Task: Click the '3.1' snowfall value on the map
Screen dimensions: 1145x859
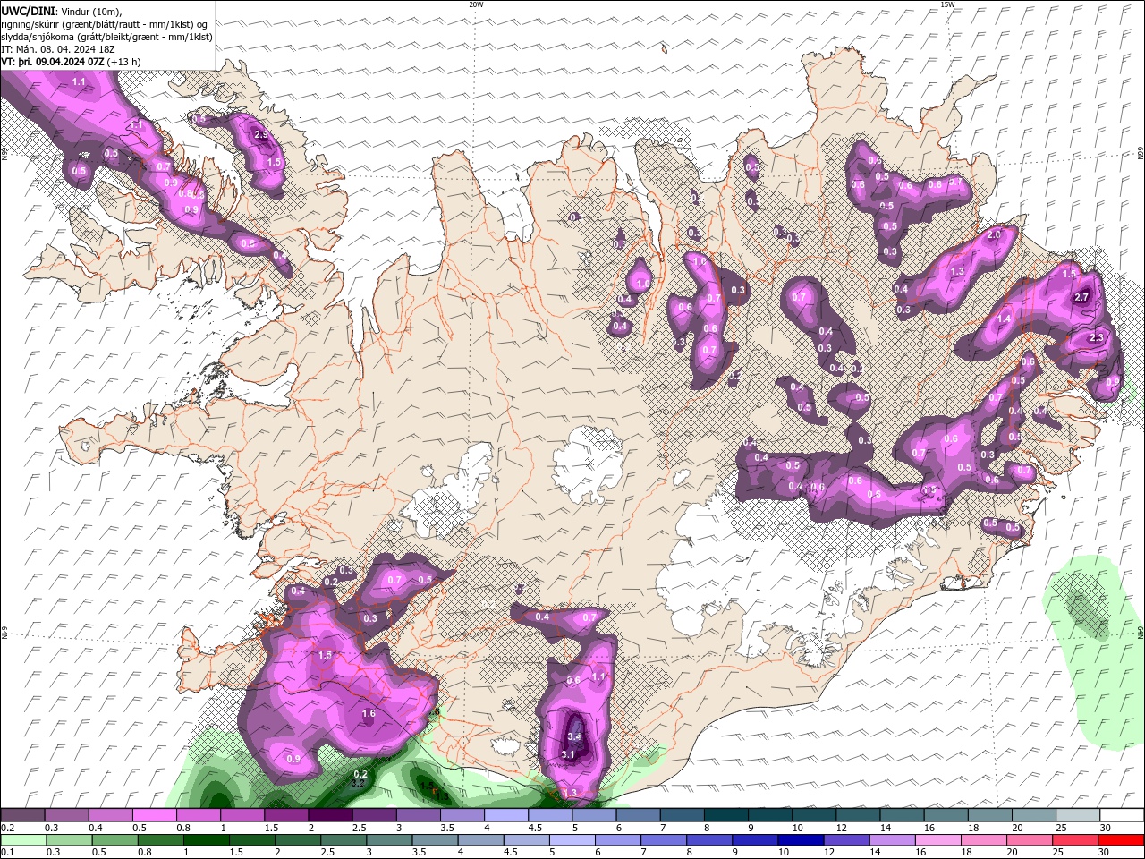Action: 568,754
